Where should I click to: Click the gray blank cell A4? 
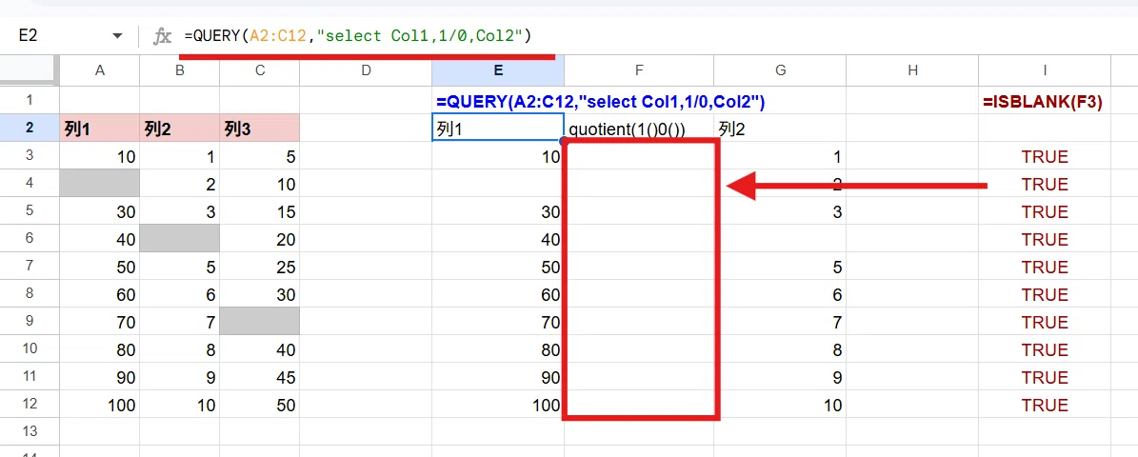tap(99, 184)
